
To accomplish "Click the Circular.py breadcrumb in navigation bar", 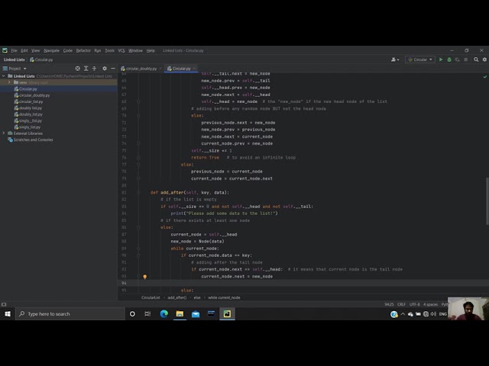I will [41, 59].
